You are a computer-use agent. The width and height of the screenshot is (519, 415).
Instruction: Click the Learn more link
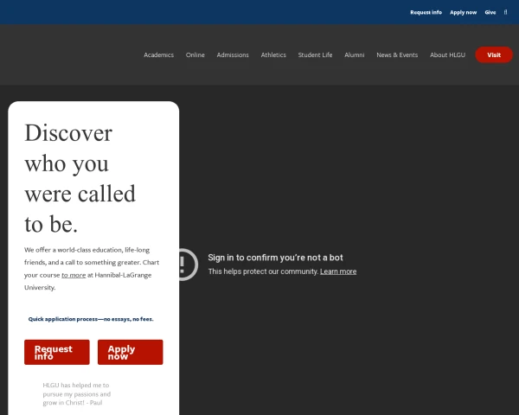tap(338, 271)
